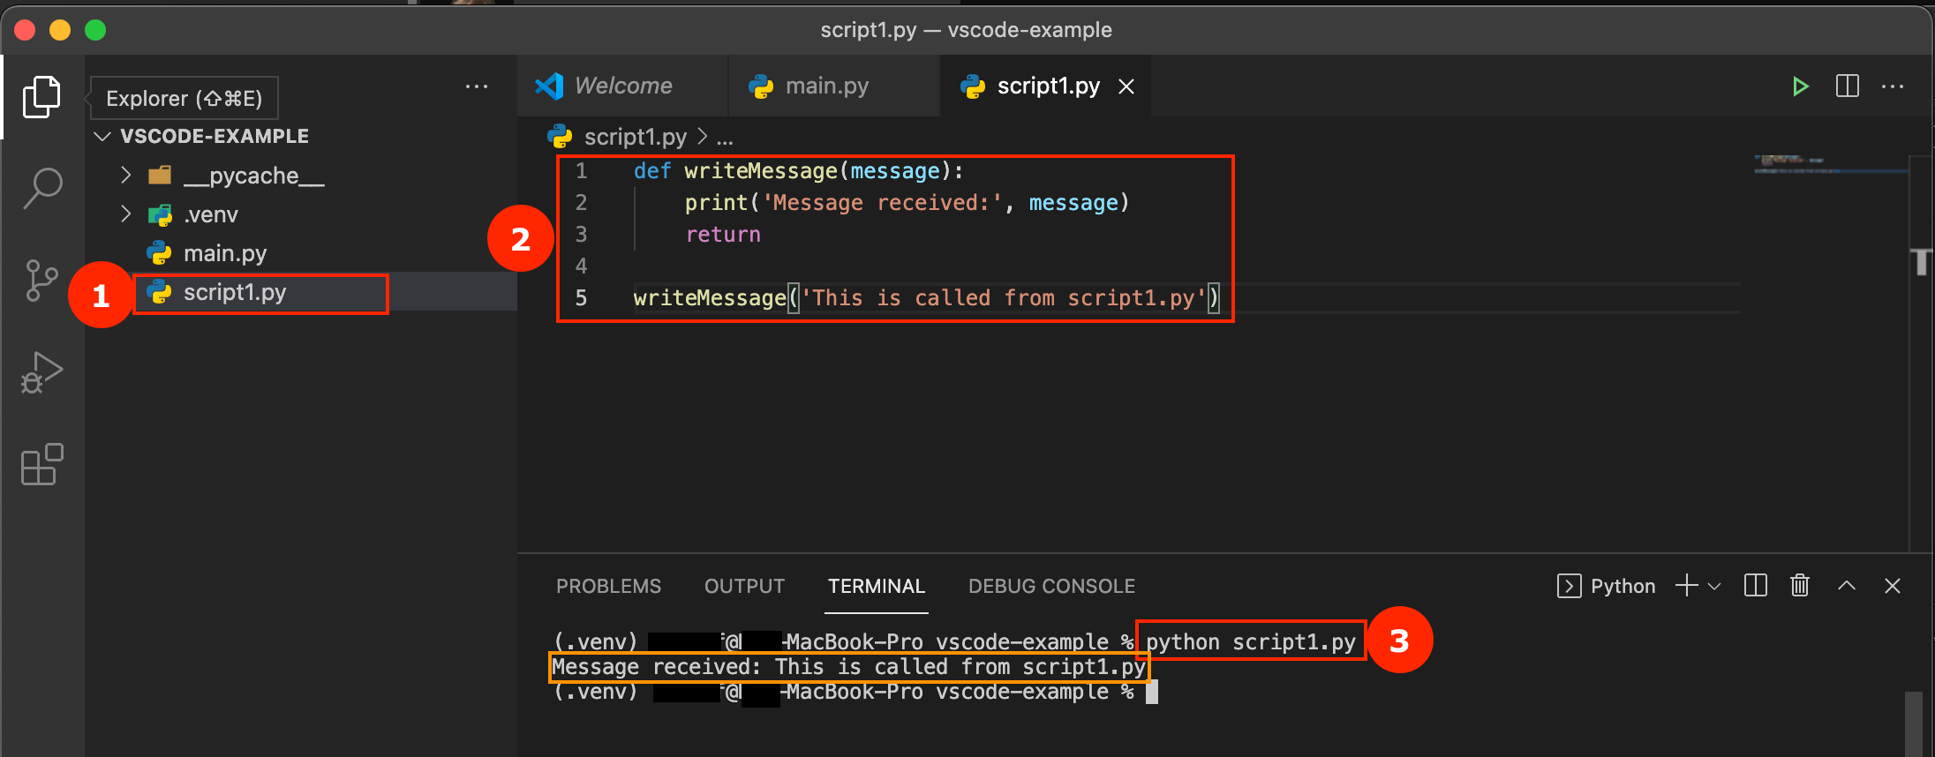1935x757 pixels.
Task: Click the 'python script1.py' command in the terminal
Action: point(1250,641)
